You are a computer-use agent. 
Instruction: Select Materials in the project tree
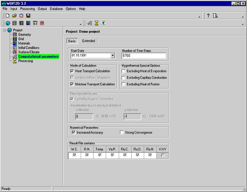24,44
